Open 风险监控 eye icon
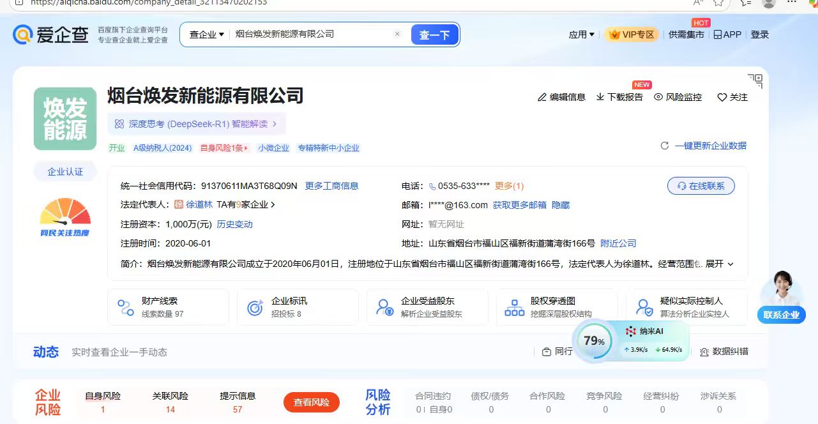This screenshot has height=424, width=818. (x=658, y=97)
